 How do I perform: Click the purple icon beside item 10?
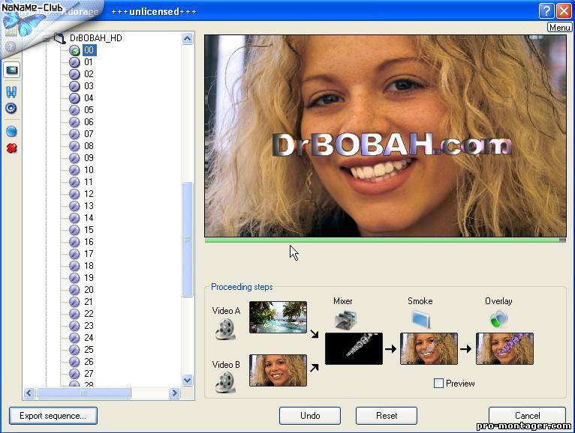click(x=74, y=170)
